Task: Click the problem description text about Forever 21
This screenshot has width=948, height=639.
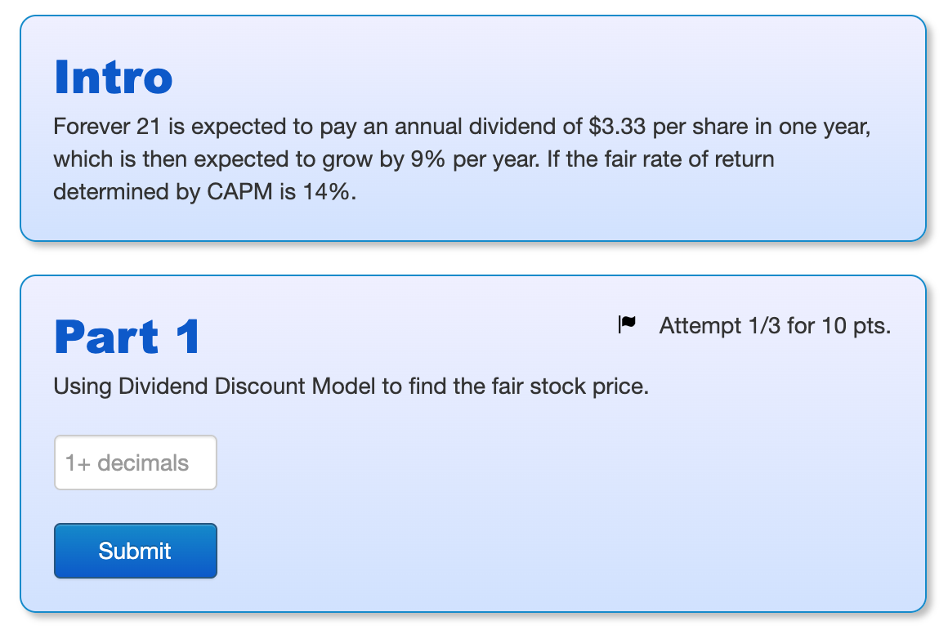Action: coord(462,159)
